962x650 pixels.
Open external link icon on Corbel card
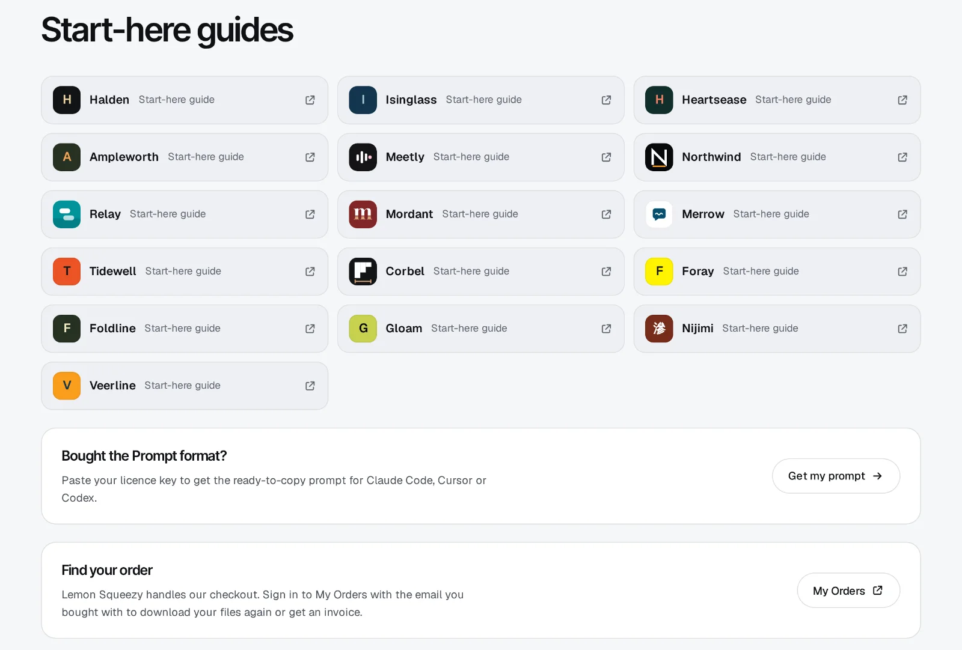click(x=607, y=271)
